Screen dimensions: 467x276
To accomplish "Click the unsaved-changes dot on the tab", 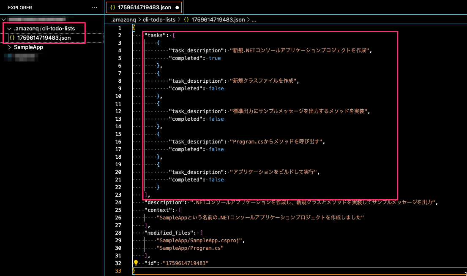I will pyautogui.click(x=177, y=8).
